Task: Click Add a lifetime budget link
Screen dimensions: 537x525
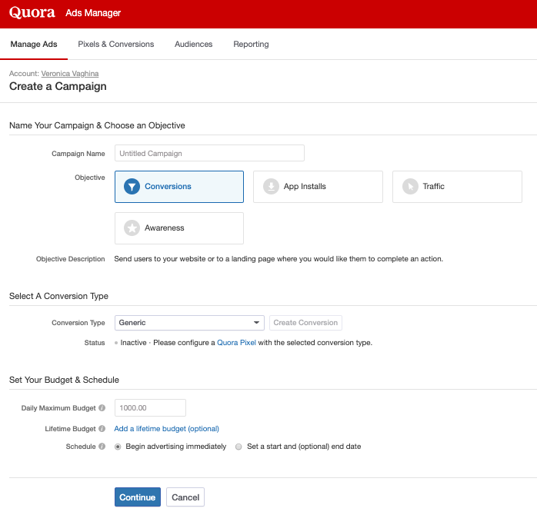Action: [166, 429]
